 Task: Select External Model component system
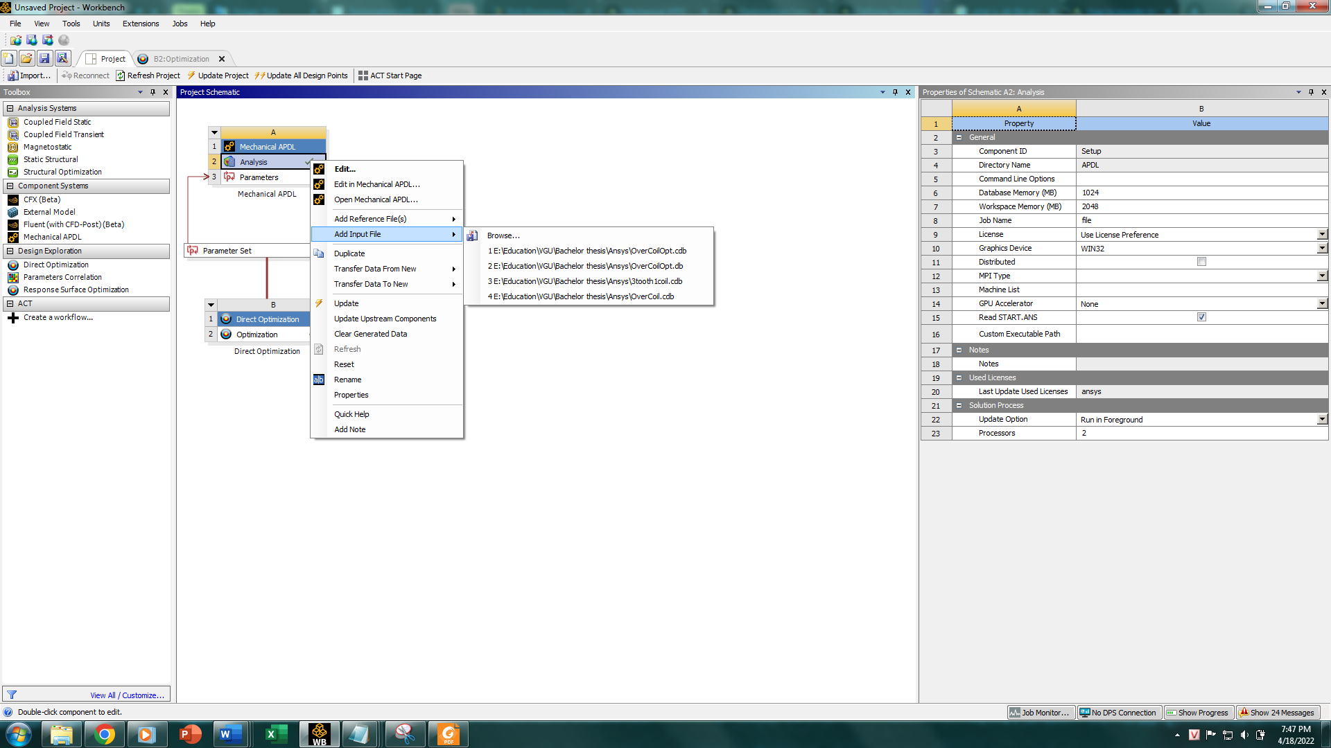[x=49, y=212]
